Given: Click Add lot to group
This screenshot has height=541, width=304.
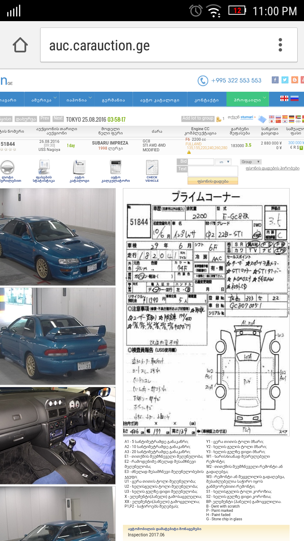Looking at the screenshot, I should coord(198,118).
